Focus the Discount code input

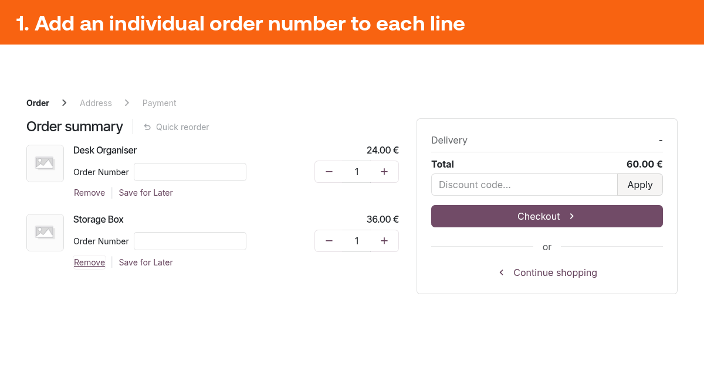(524, 185)
